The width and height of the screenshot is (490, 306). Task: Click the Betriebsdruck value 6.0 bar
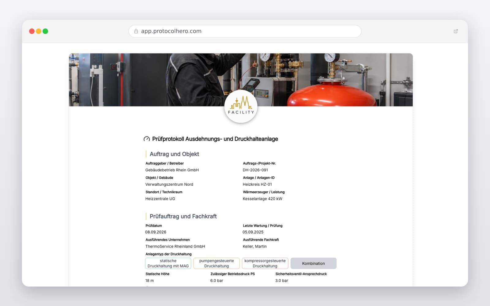coord(217,281)
